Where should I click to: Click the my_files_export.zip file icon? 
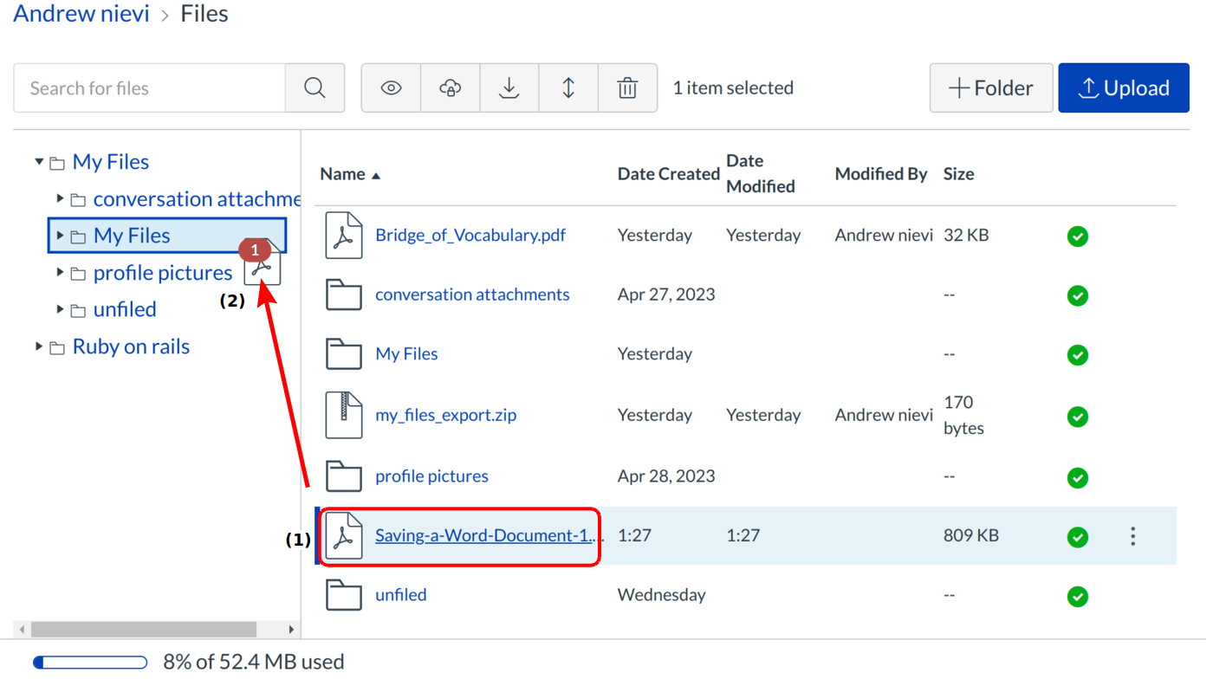click(x=343, y=415)
